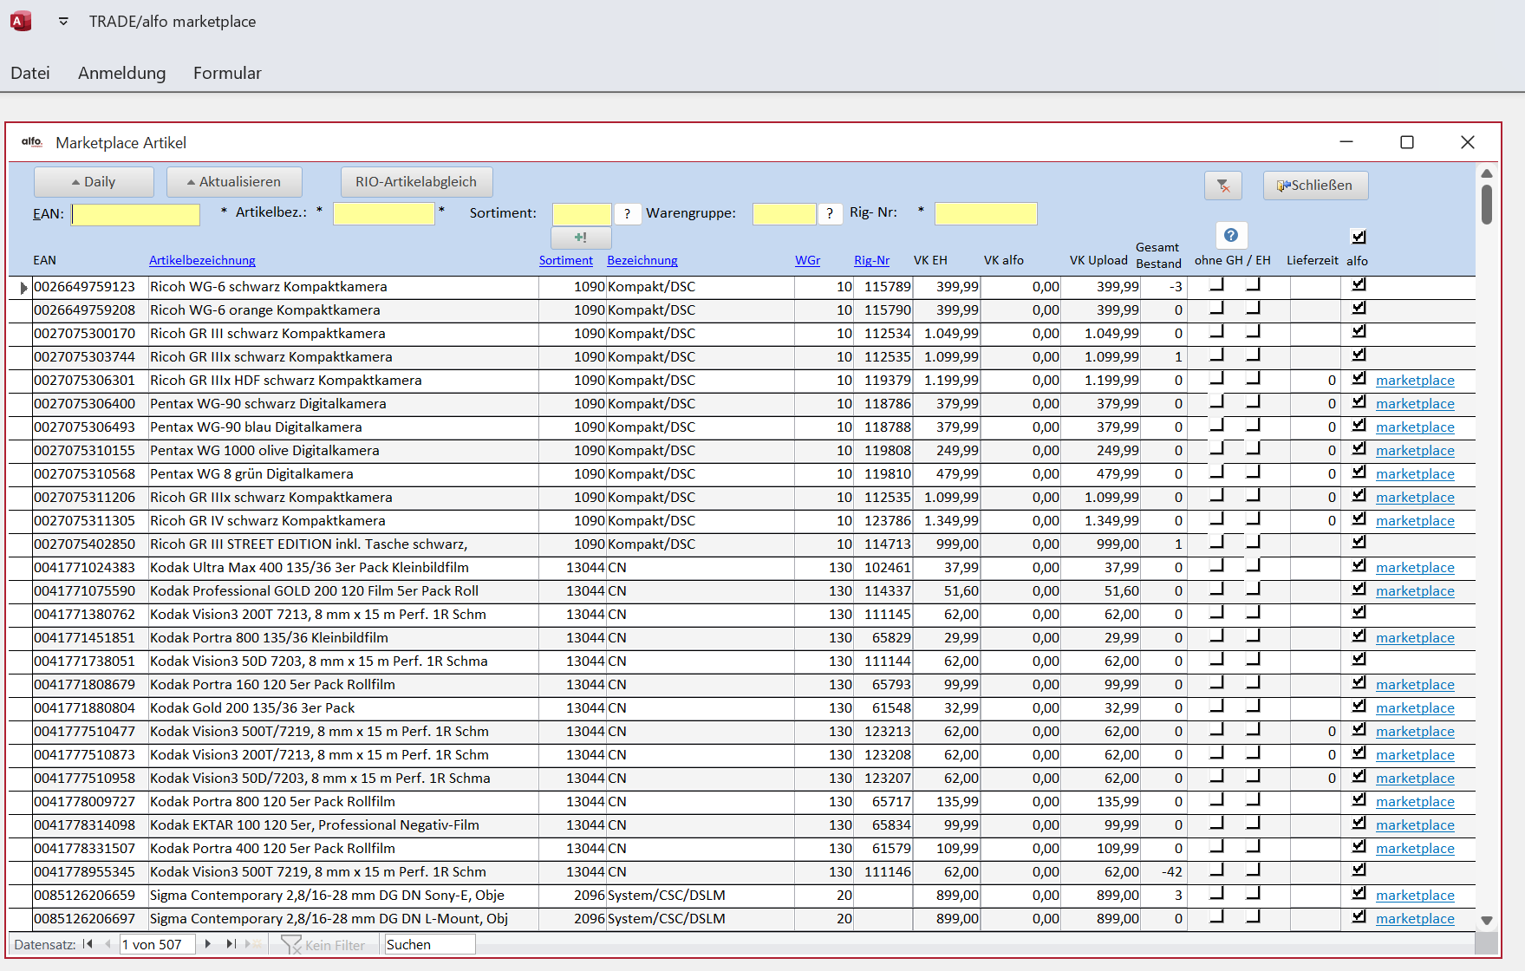Click the EAN filter input field
The width and height of the screenshot is (1525, 971).
[136, 214]
